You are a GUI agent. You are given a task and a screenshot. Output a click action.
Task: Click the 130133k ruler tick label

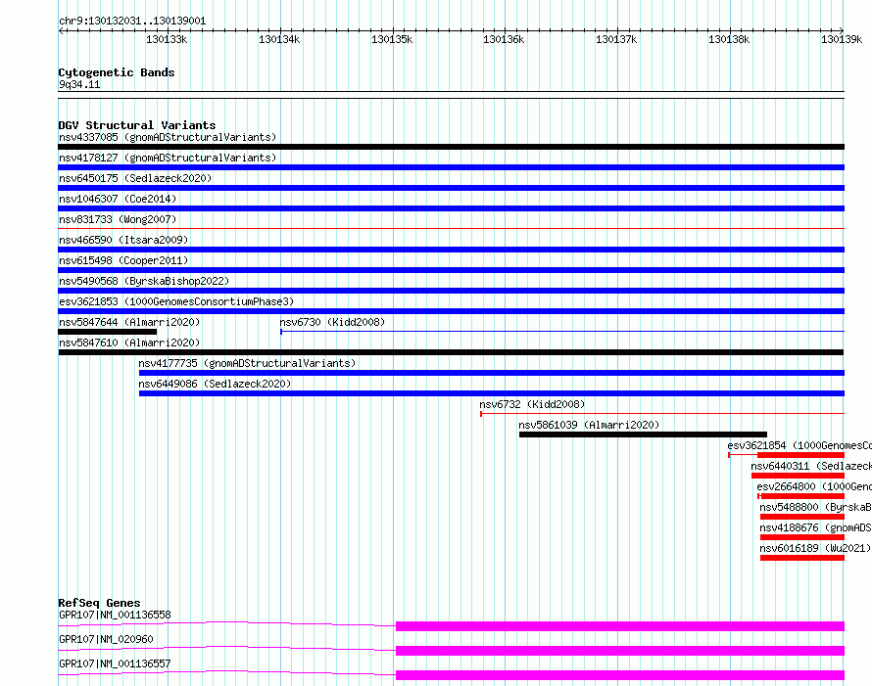(167, 39)
